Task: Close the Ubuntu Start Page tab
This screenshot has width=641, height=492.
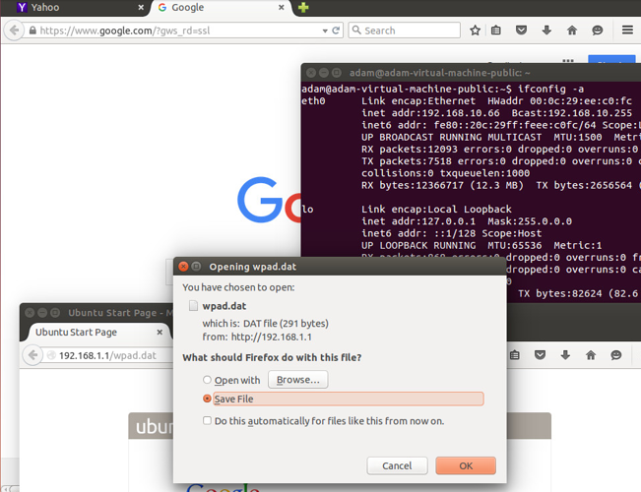Action: (x=160, y=333)
